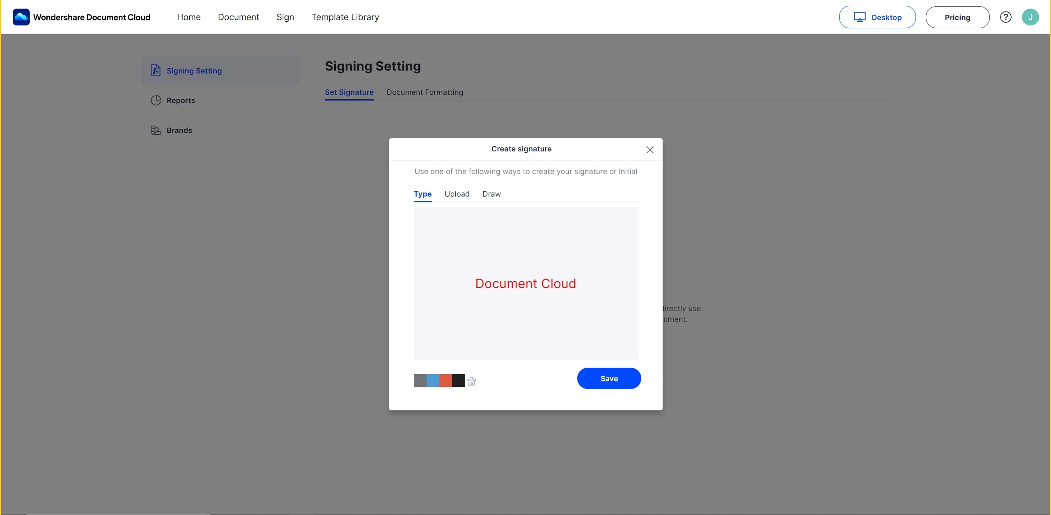Select the blue signature color
This screenshot has height=515, width=1051.
(433, 380)
